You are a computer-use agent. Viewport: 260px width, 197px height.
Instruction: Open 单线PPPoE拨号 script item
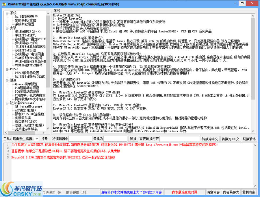coord(26,35)
